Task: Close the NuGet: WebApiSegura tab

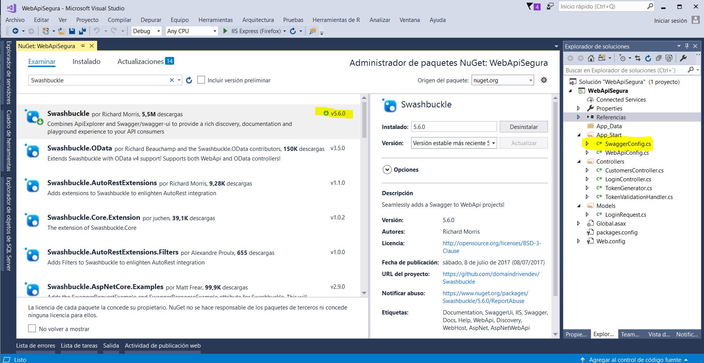Action: point(92,46)
